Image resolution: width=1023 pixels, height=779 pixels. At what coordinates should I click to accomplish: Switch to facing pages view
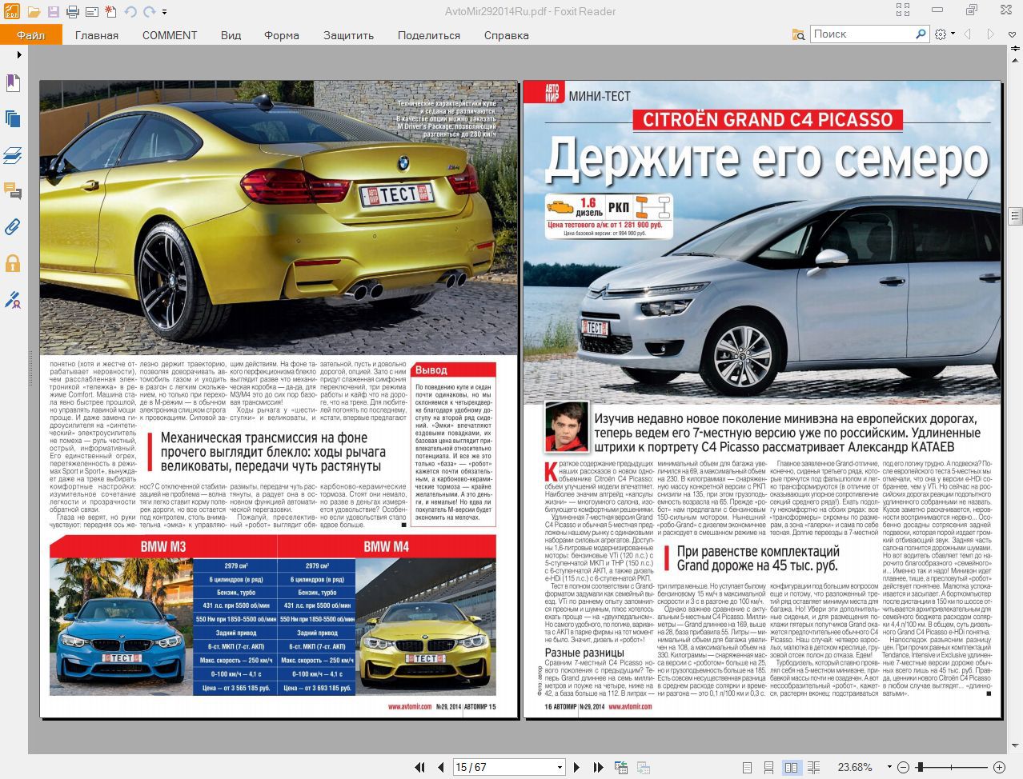coord(791,767)
